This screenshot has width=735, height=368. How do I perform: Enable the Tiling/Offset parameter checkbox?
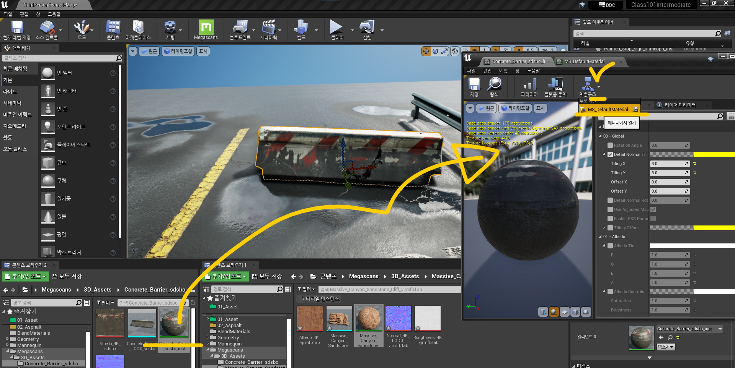[610, 228]
